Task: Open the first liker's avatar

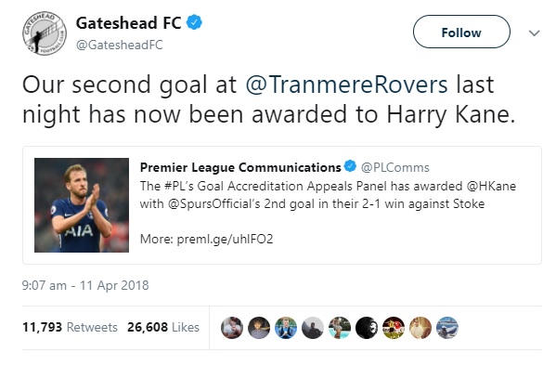Action: (x=232, y=328)
